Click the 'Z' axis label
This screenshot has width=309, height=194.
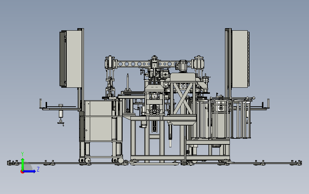click(x=38, y=169)
